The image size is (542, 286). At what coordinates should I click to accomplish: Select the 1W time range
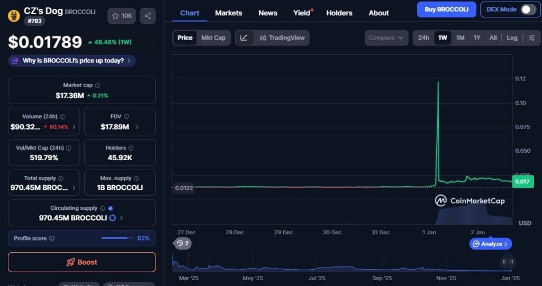coord(442,38)
